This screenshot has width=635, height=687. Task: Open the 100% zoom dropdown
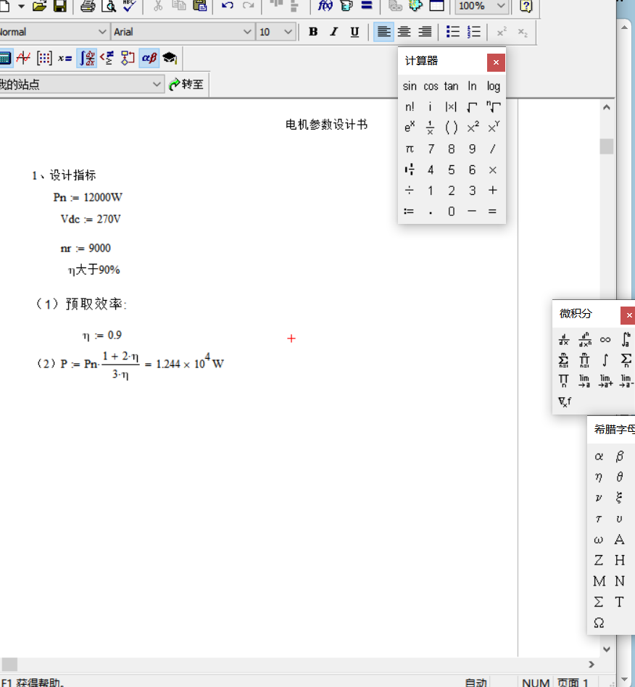500,6
